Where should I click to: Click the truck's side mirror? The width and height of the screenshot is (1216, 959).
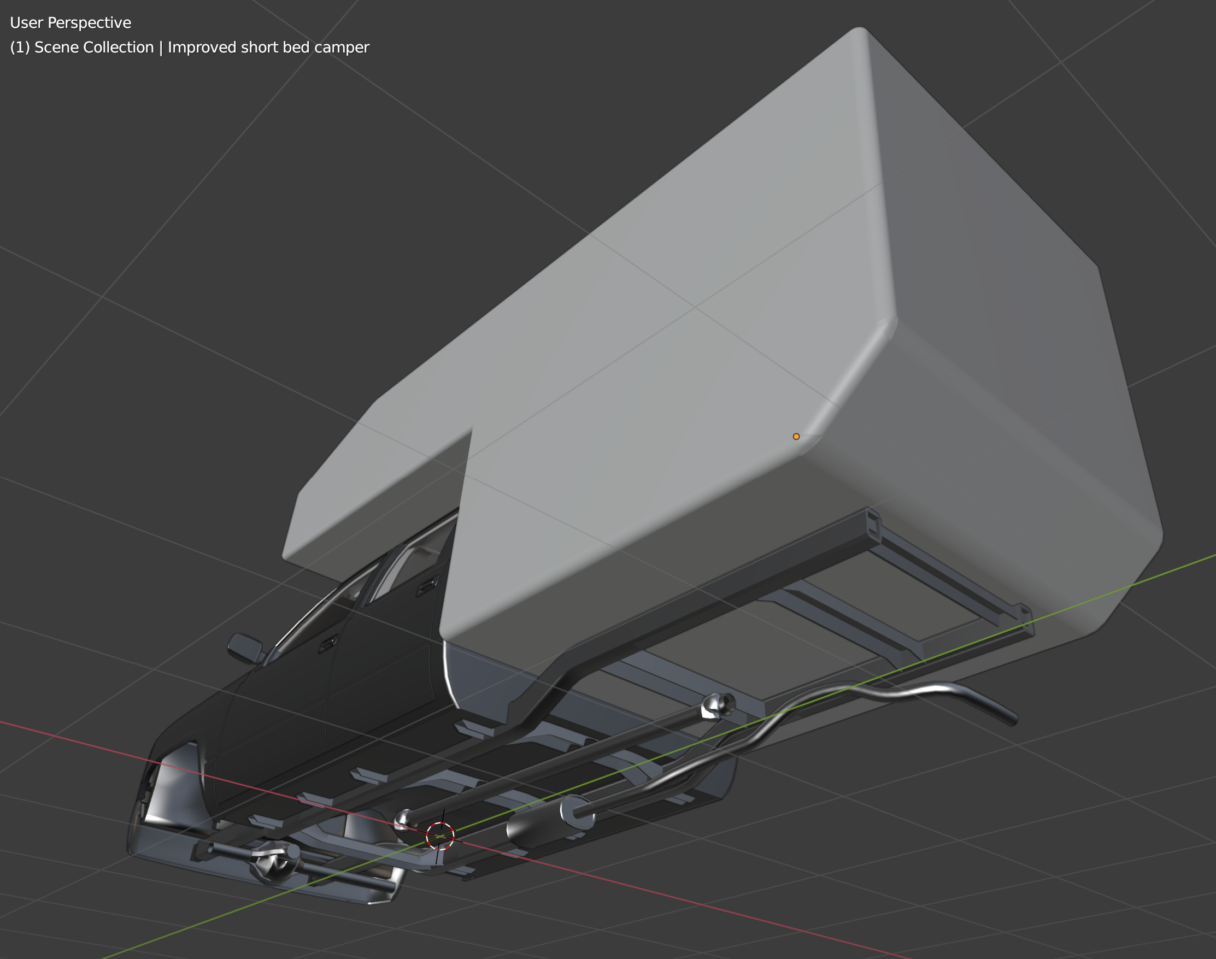[245, 647]
